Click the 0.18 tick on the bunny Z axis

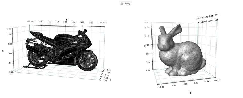pyautogui.click(x=147, y=27)
